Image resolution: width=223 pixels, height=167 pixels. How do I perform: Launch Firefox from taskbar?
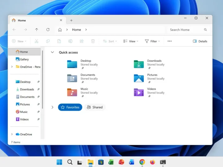tap(152, 162)
